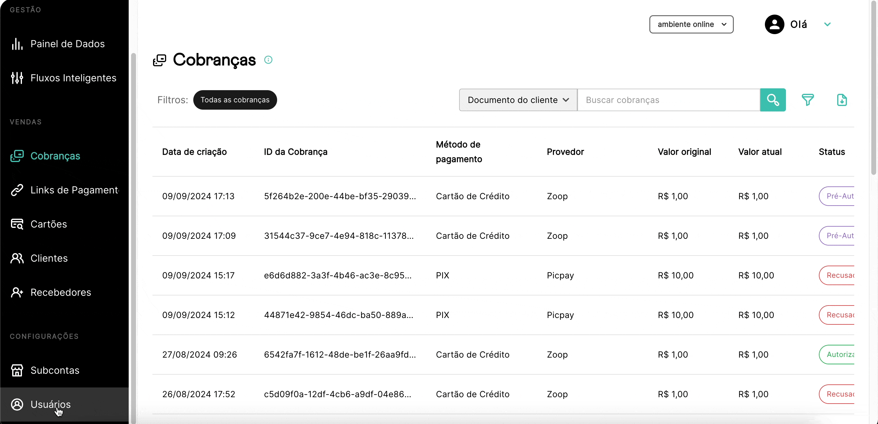Select the Fluxos Inteligentes icon
This screenshot has width=878, height=424.
[x=17, y=78]
